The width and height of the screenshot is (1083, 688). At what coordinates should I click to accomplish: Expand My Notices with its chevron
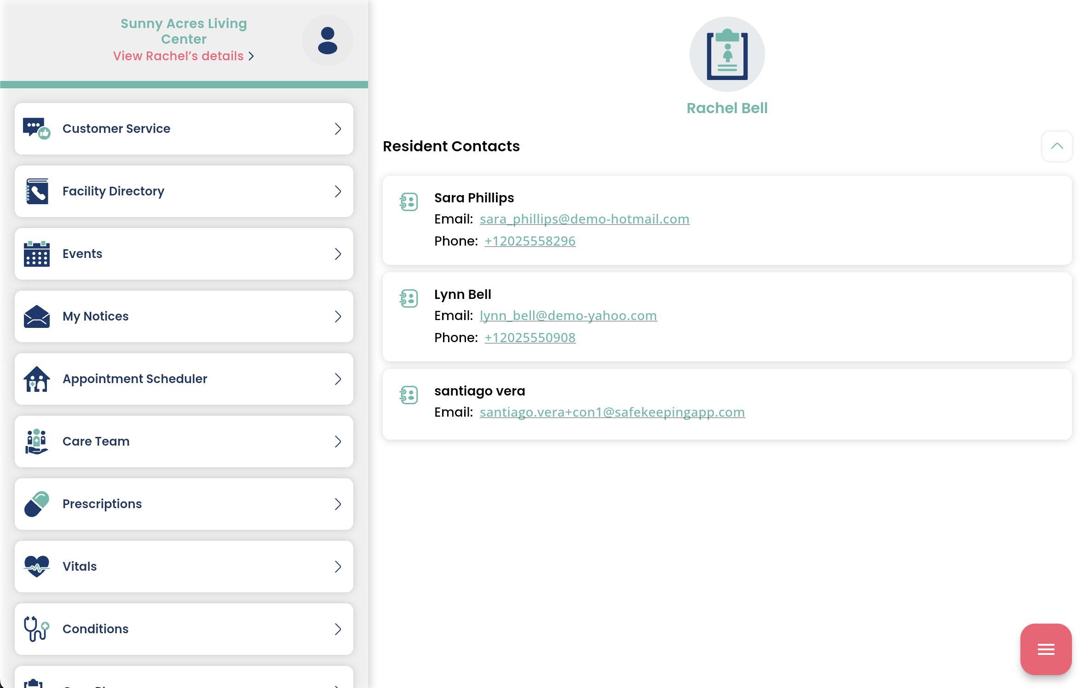tap(338, 316)
